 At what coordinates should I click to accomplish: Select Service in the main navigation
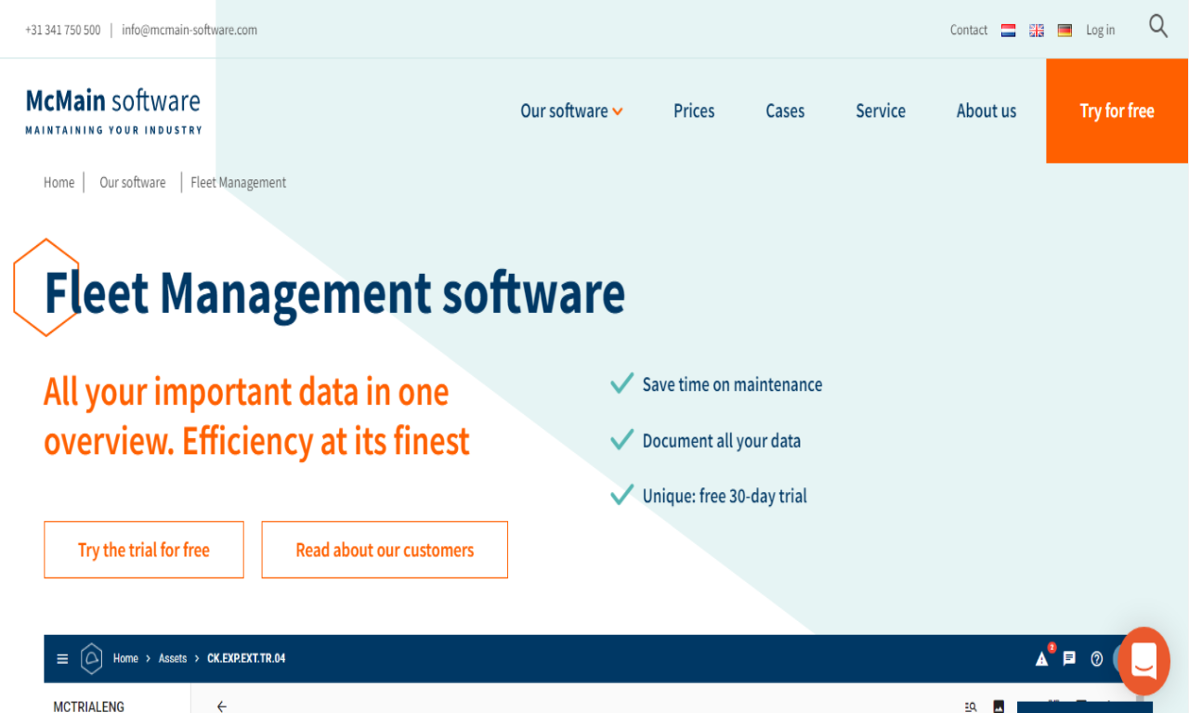pyautogui.click(x=881, y=111)
